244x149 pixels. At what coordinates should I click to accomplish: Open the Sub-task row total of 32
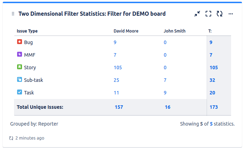click(x=212, y=80)
